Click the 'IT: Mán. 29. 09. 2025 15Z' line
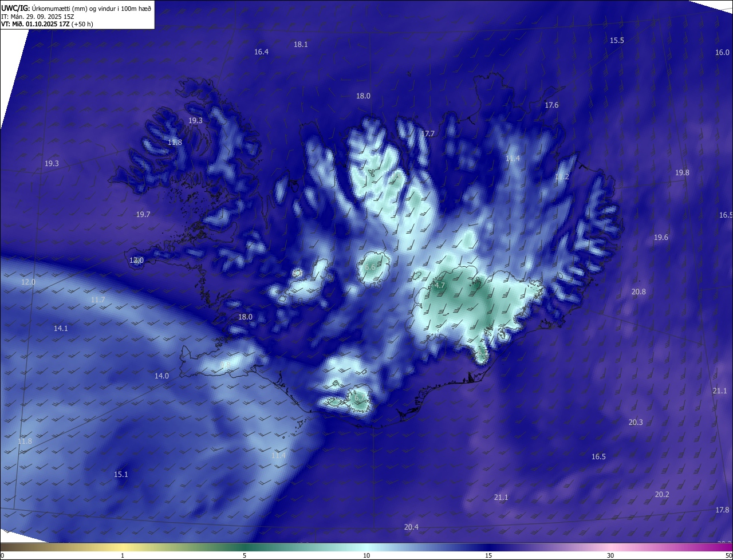 (x=38, y=16)
